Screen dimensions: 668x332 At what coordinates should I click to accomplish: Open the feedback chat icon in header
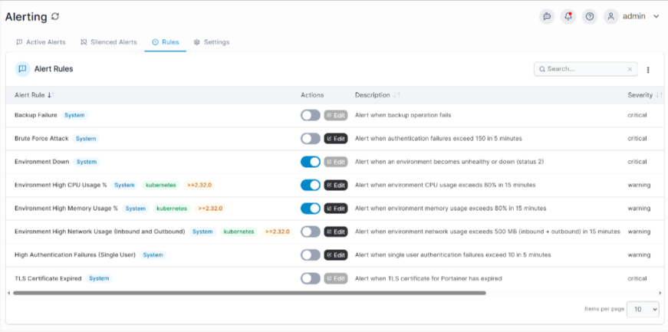click(x=547, y=17)
